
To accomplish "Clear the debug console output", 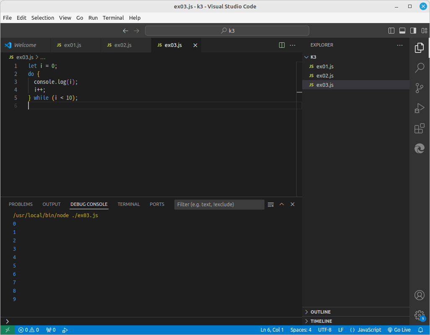I will (x=271, y=205).
